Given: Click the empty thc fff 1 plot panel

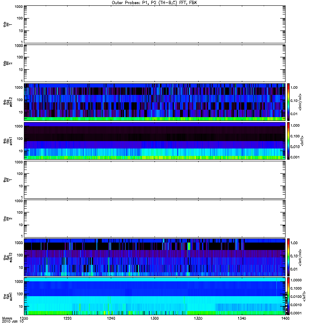Looking at the screenshot, I should pyautogui.click(x=155, y=180).
